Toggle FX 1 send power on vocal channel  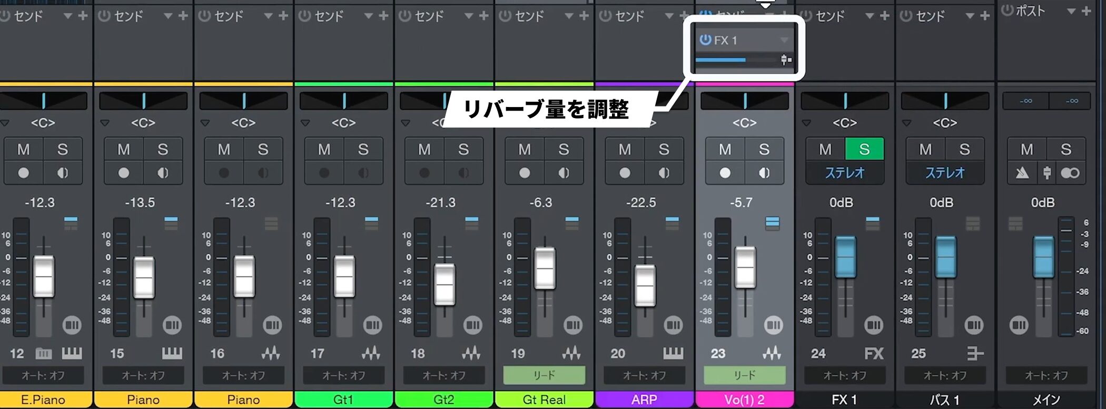click(705, 40)
